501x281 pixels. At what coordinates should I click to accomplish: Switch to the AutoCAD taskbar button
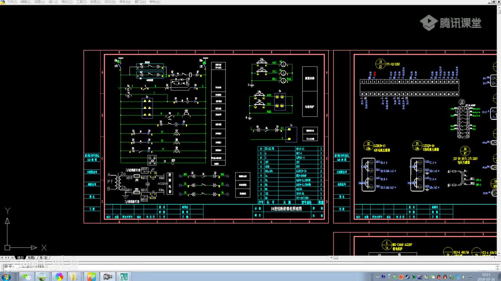(124, 277)
